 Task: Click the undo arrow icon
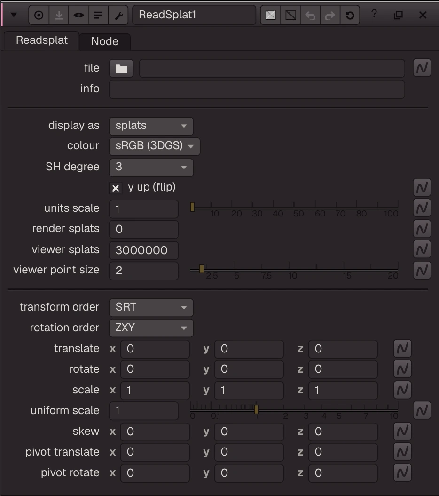coord(310,15)
